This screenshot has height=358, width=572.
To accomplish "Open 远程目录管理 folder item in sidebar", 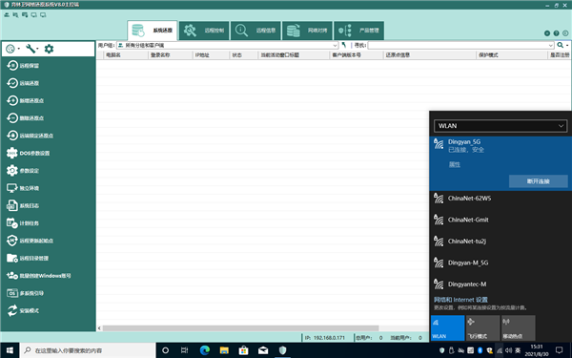I will 28,259.
